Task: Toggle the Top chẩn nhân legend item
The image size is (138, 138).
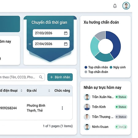Action: [96, 67]
